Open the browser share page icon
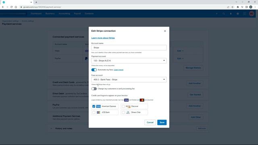Viewport: 258px width, 145px height. (228, 7)
